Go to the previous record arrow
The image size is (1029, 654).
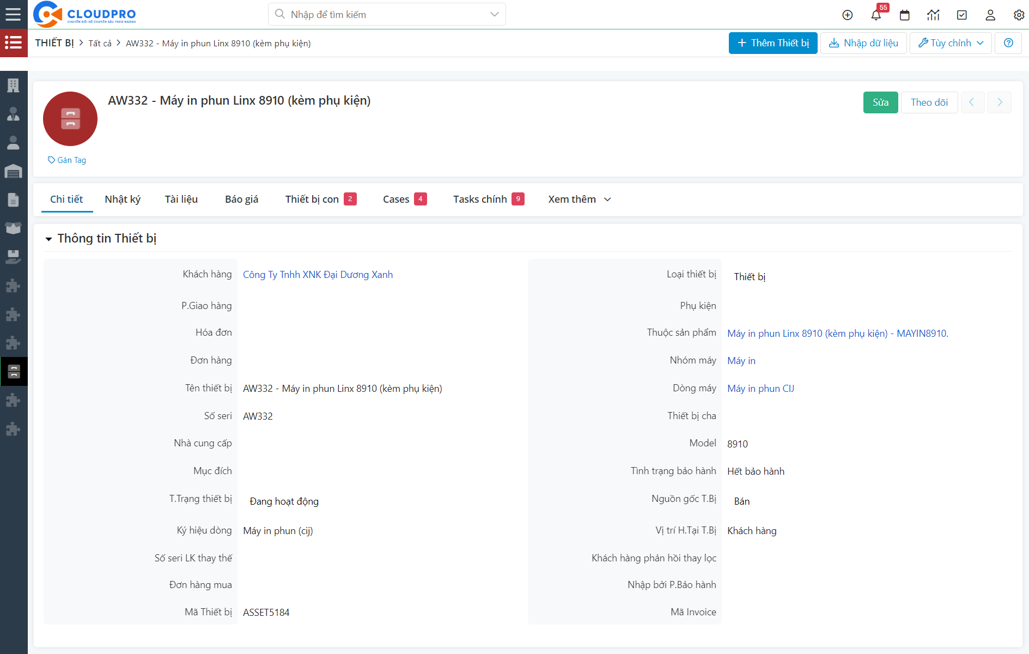972,102
